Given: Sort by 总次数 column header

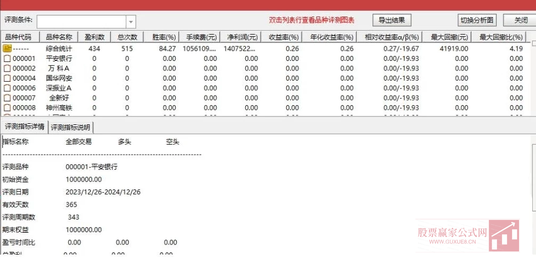Looking at the screenshot, I should (127, 37).
